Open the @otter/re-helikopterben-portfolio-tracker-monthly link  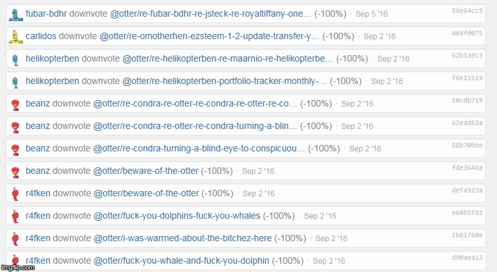click(224, 81)
